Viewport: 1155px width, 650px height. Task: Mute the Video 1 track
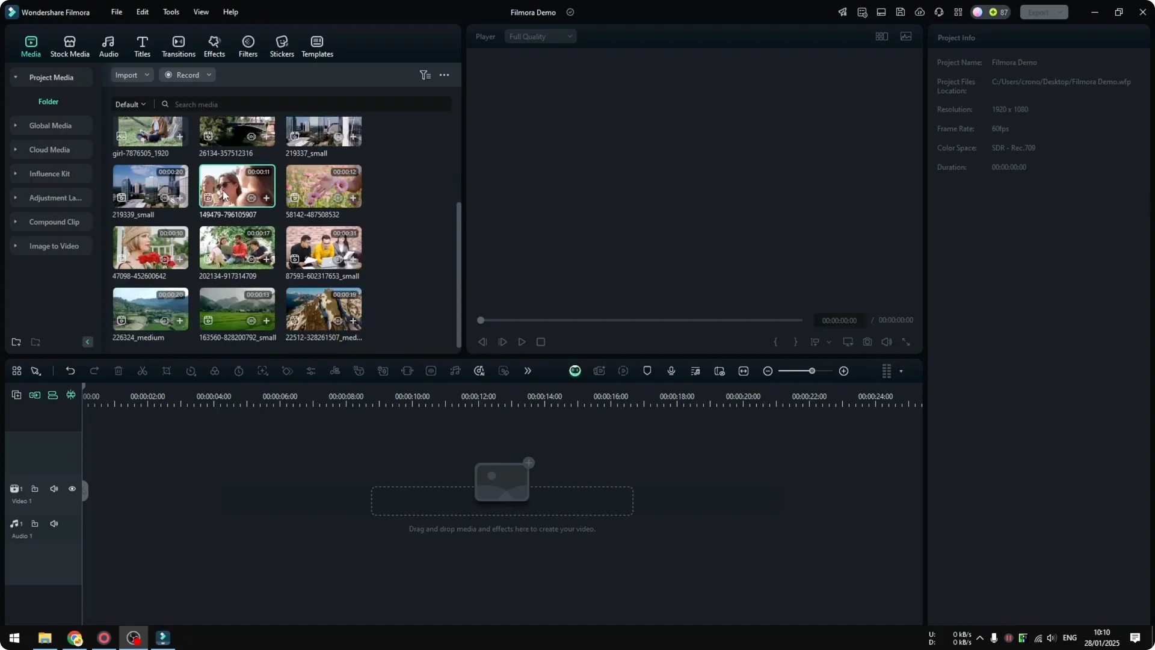point(54,489)
